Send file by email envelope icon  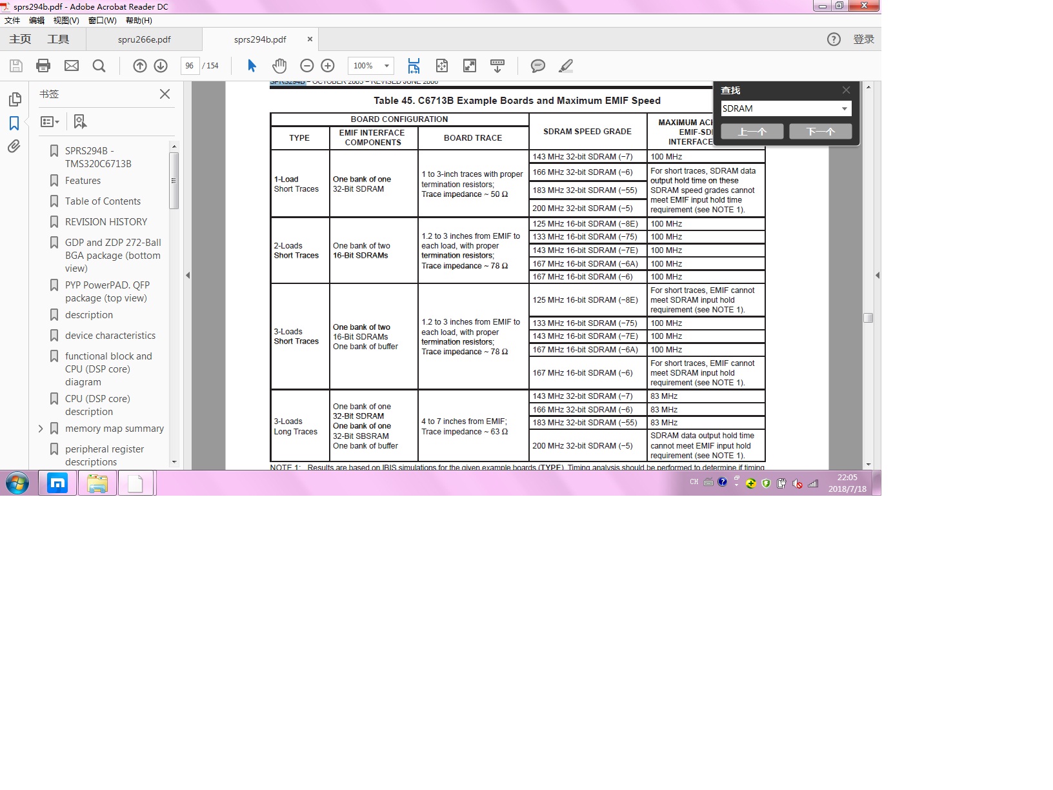[72, 66]
